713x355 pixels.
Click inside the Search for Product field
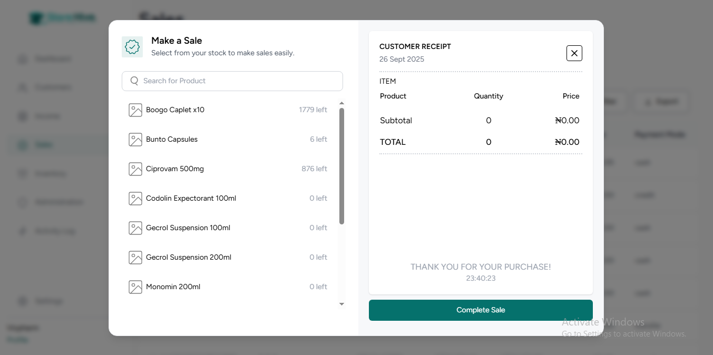232,81
